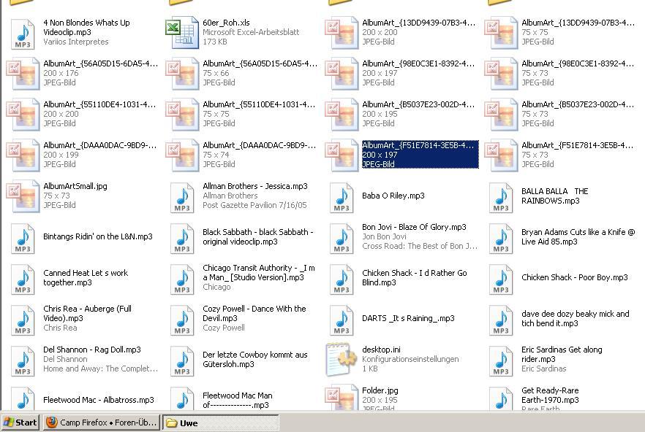Screen dimensions: 645x432
Task: Click the Uwe folder taskbar button
Action: click(221, 423)
